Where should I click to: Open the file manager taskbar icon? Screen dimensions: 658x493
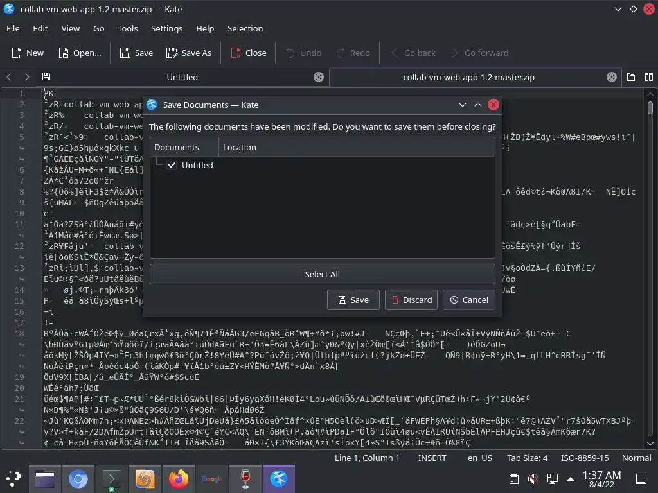point(45,479)
